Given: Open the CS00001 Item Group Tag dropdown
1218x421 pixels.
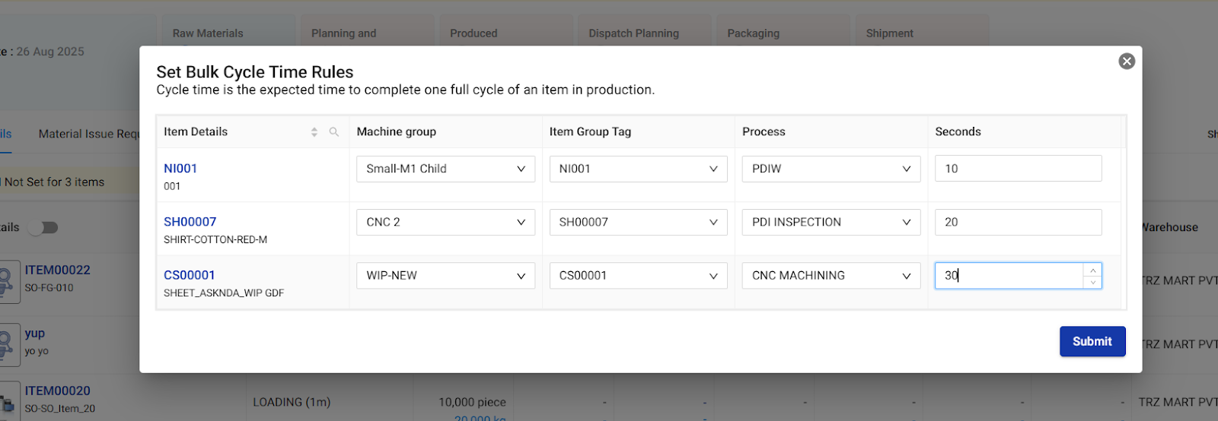Looking at the screenshot, I should click(638, 276).
